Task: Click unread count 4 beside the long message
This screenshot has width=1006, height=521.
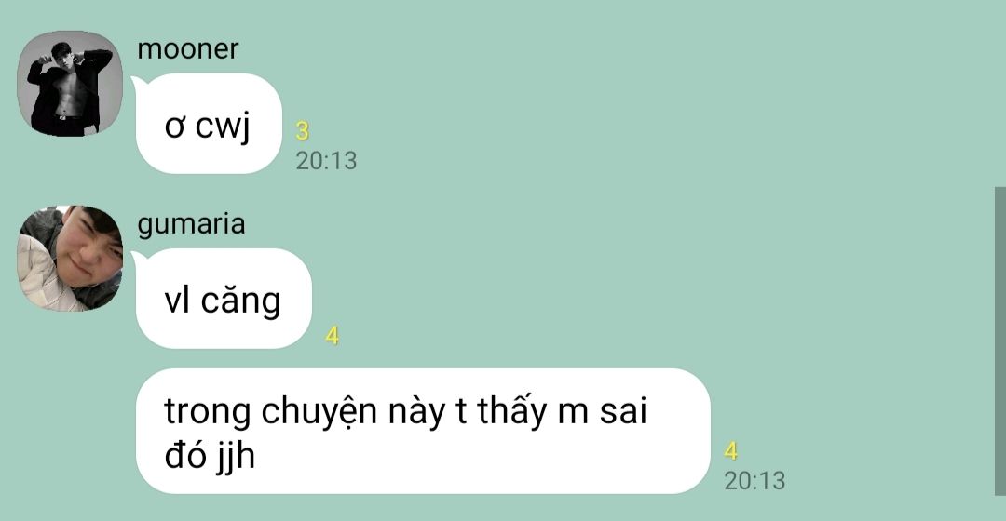Action: (731, 451)
